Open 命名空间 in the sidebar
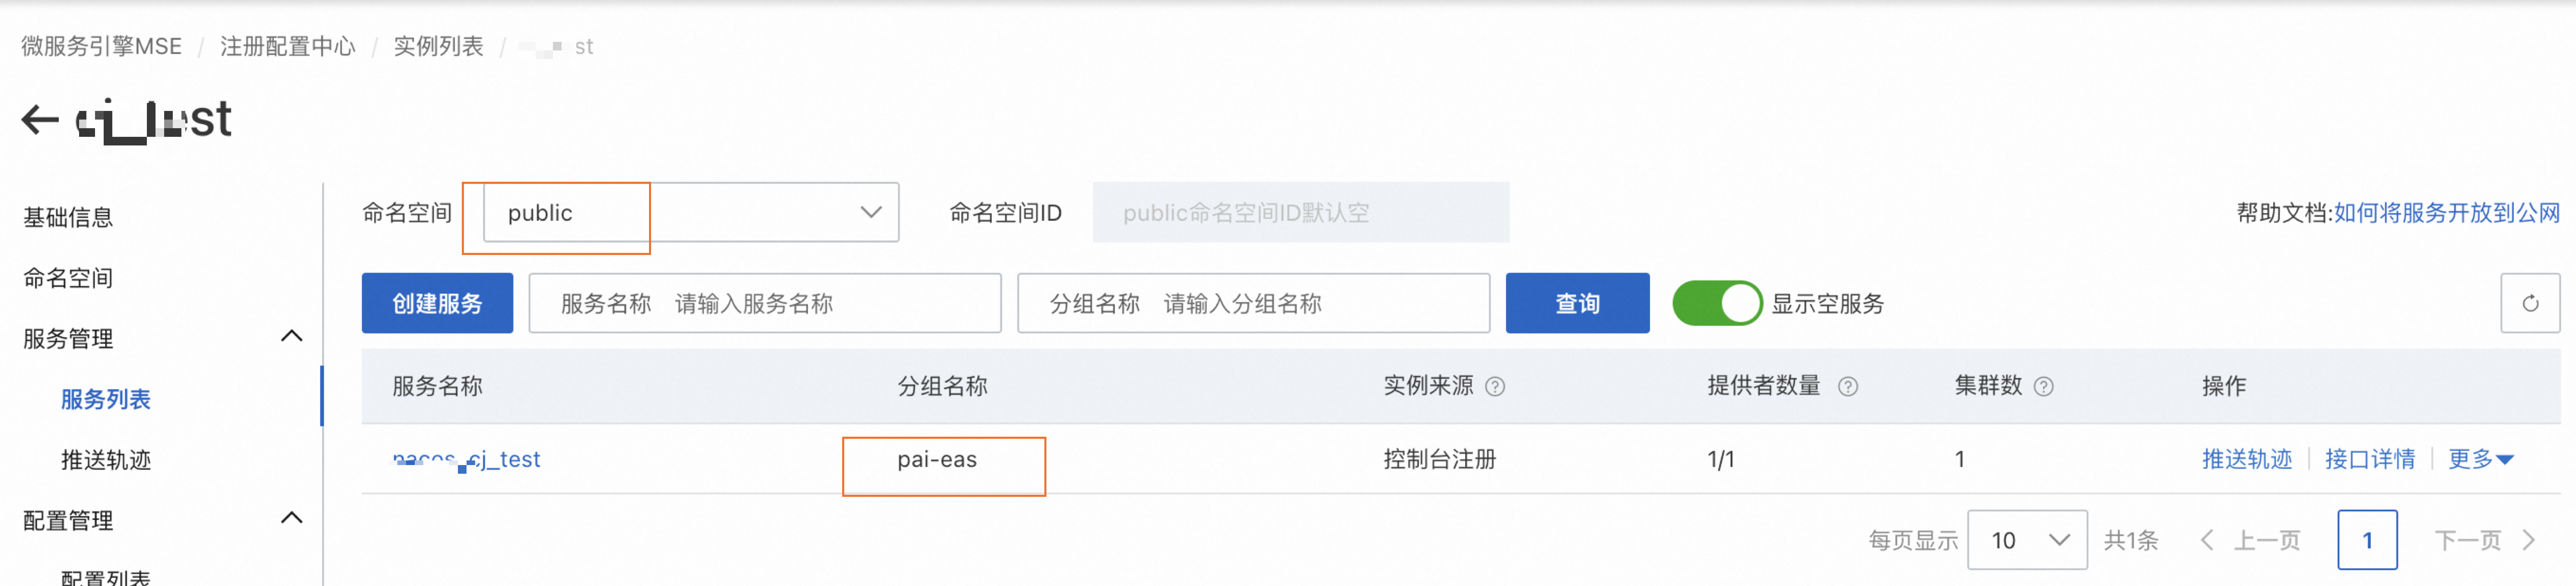Image resolution: width=2576 pixels, height=586 pixels. coord(68,278)
